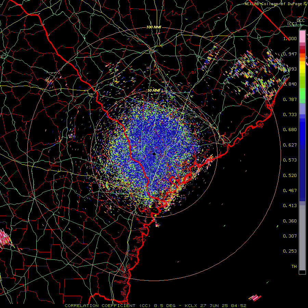Screen dimensions: 308x308
Task: Click the pink segment atop the color bar
Action: 302,37
